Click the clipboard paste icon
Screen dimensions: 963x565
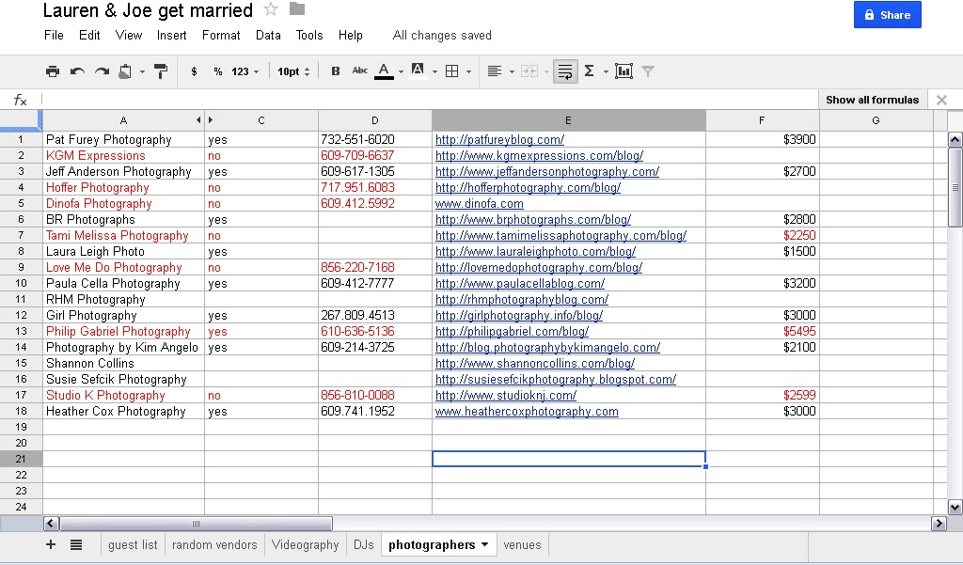[125, 71]
